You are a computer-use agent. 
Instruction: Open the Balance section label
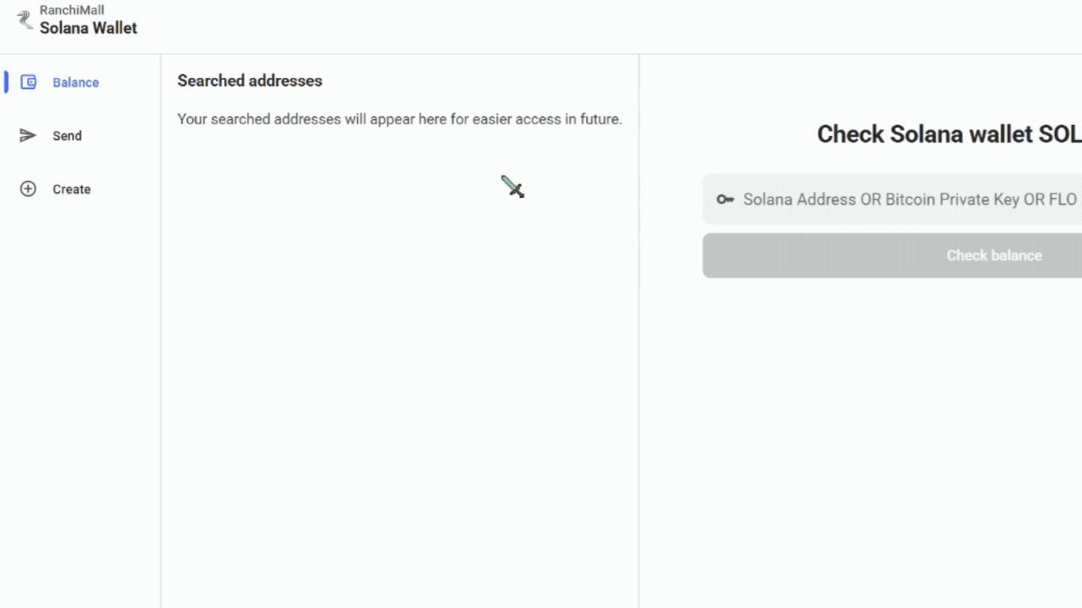click(75, 83)
